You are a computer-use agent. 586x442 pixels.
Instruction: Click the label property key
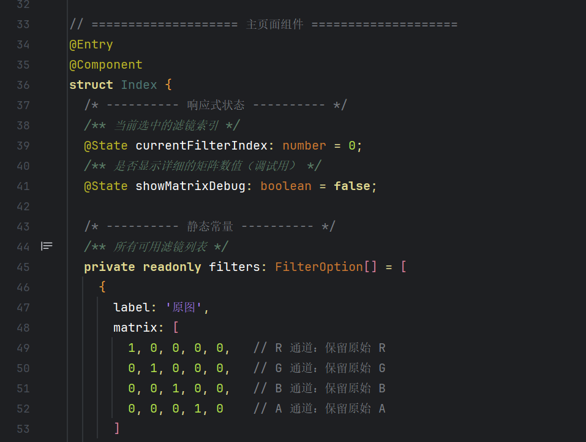132,307
